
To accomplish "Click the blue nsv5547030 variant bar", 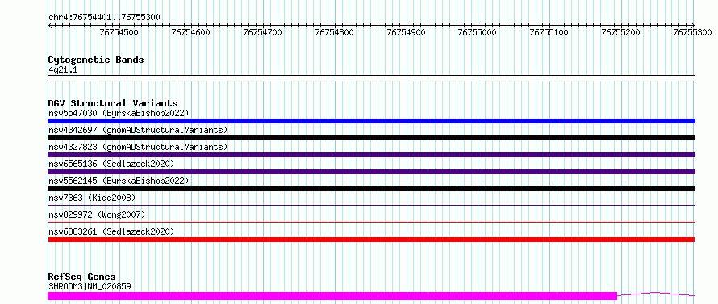I will (x=371, y=121).
